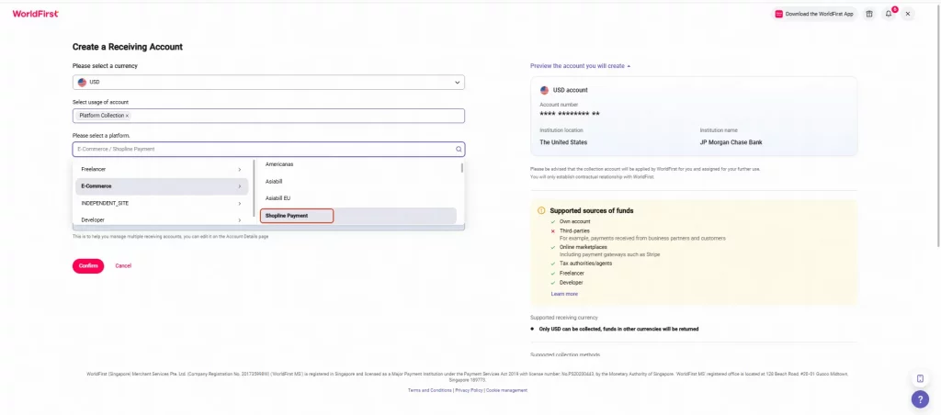Click the platform list scrollbar
The height and width of the screenshot is (415, 941).
click(x=461, y=168)
